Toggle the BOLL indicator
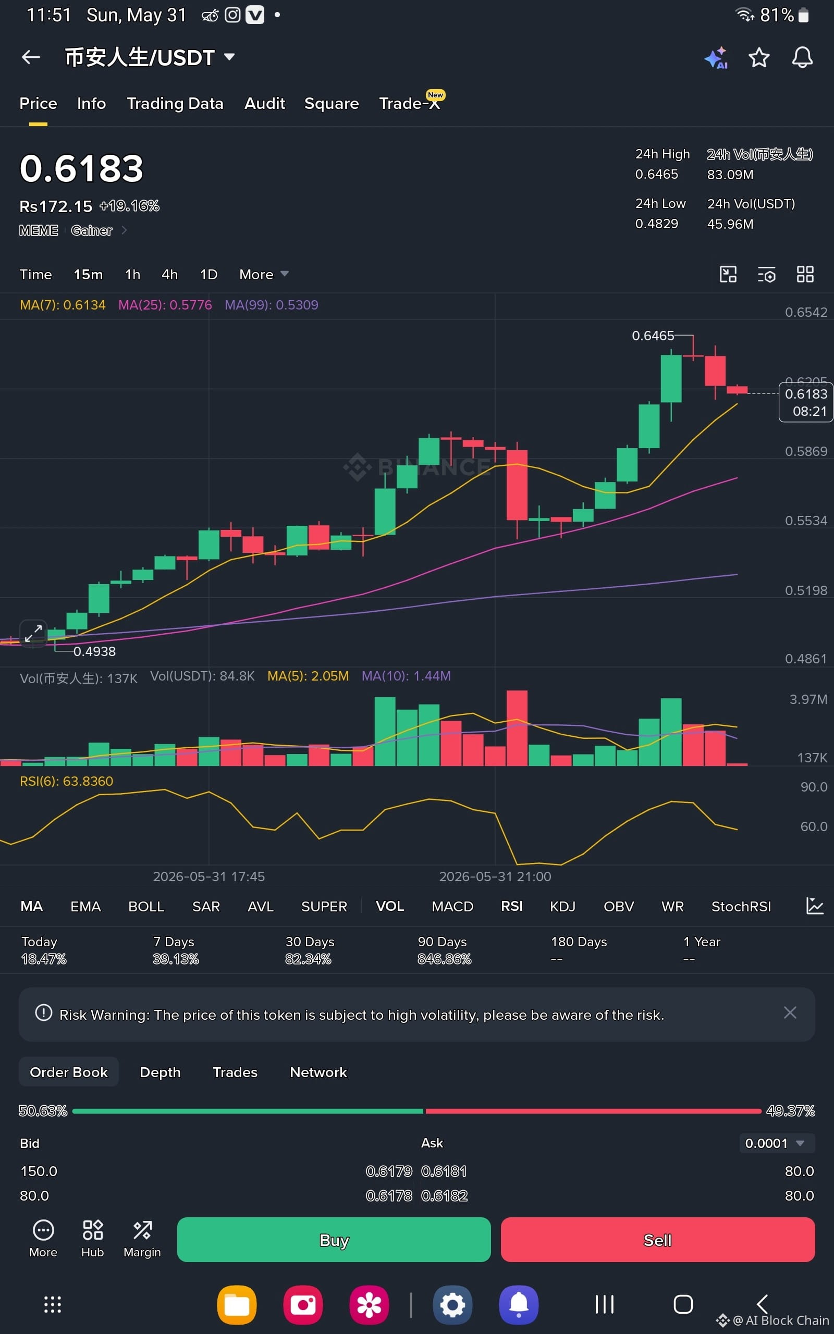 pyautogui.click(x=146, y=906)
